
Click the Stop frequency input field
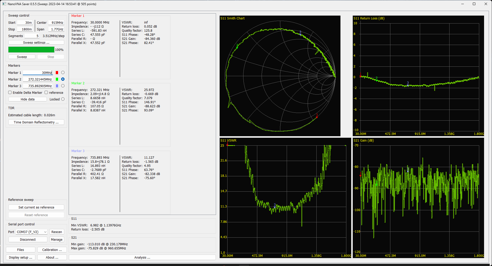tap(25, 29)
